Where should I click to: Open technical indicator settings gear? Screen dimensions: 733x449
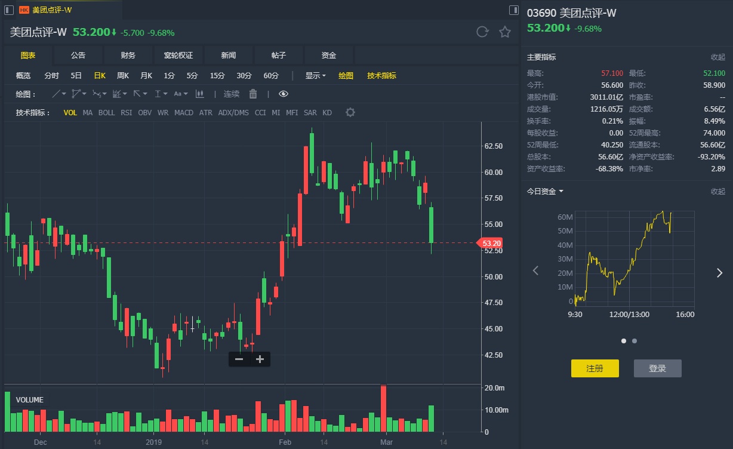pos(350,112)
